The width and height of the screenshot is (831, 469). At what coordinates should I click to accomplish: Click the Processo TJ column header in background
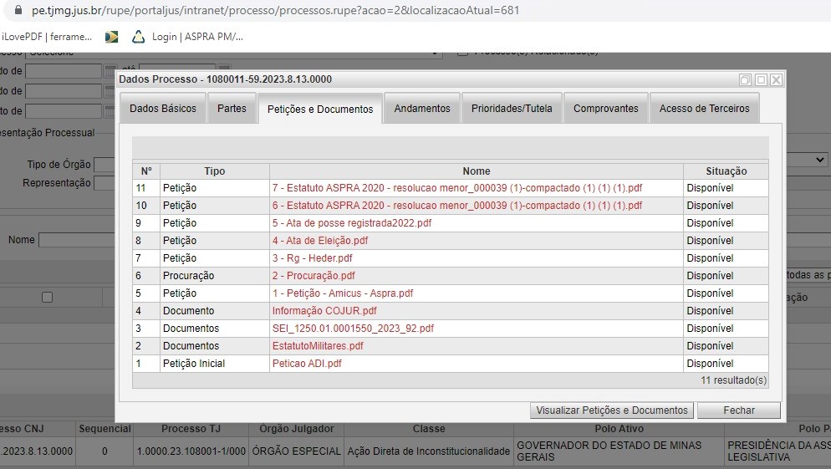191,428
